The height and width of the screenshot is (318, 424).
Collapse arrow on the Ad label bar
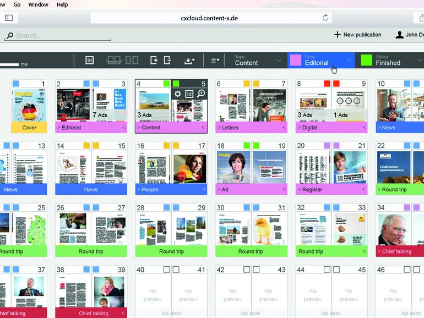[x=284, y=189]
